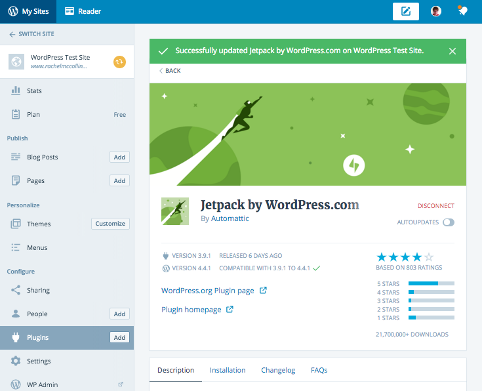Open the Settings menu item

pos(67,361)
